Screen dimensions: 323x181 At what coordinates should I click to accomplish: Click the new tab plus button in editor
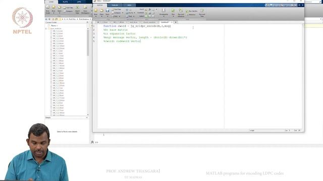pyautogui.click(x=176, y=22)
